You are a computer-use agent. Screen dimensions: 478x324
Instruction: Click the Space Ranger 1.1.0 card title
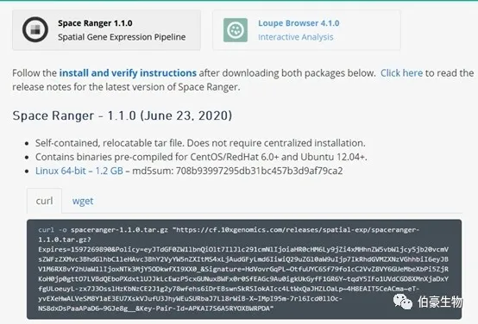(x=95, y=23)
